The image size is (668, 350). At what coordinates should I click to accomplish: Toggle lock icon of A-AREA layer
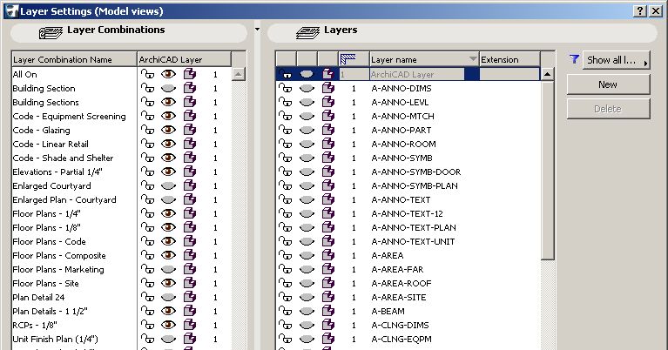click(x=286, y=255)
